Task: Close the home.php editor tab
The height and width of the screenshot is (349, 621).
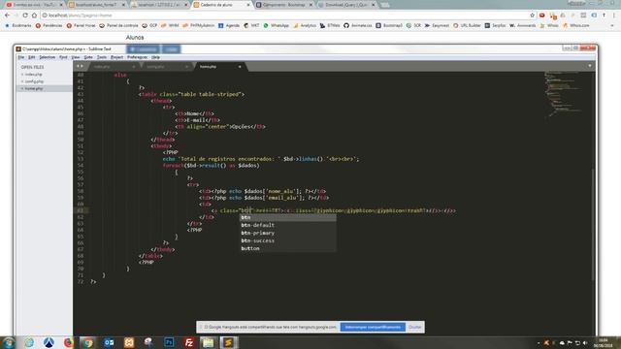Action: click(x=240, y=67)
